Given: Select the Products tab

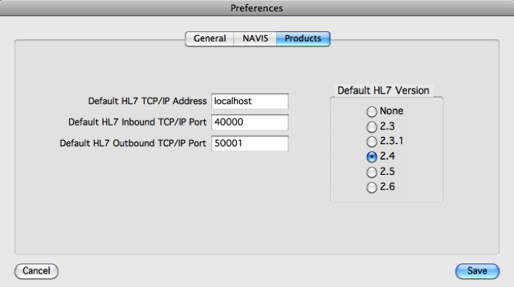Looking at the screenshot, I should click(x=303, y=39).
